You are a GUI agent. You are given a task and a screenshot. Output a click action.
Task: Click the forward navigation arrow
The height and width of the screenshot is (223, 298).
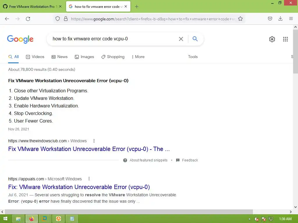17,19
